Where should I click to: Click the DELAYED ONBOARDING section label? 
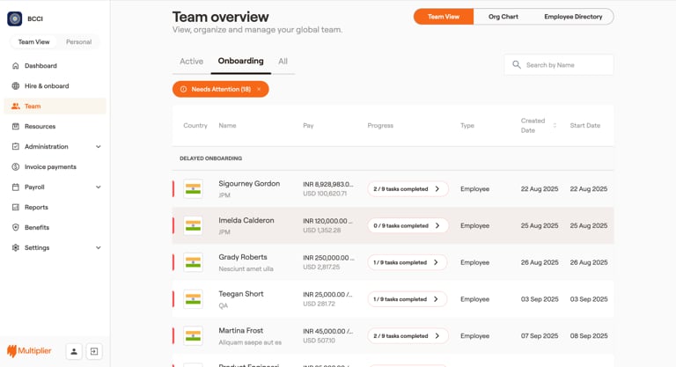(211, 158)
